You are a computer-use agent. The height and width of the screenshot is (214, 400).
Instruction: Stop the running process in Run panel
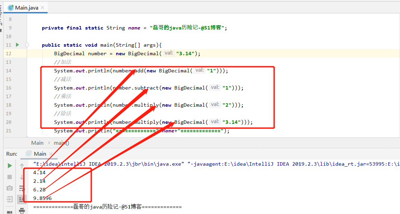click(x=10, y=177)
